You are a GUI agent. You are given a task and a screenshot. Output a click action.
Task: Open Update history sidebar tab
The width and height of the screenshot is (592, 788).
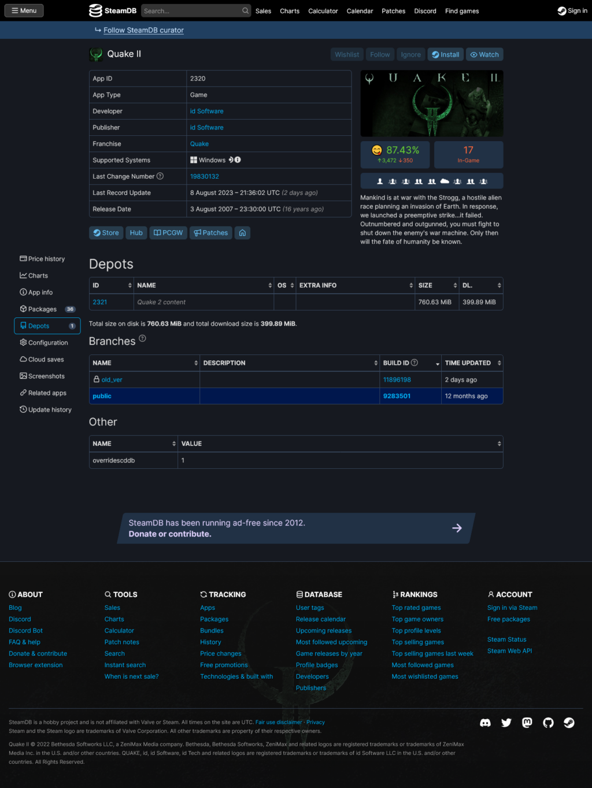[47, 410]
